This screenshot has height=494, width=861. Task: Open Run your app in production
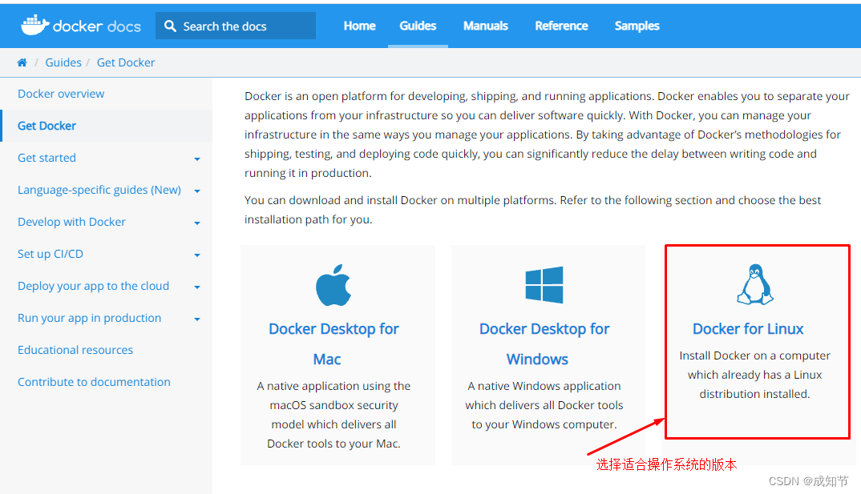(x=90, y=318)
